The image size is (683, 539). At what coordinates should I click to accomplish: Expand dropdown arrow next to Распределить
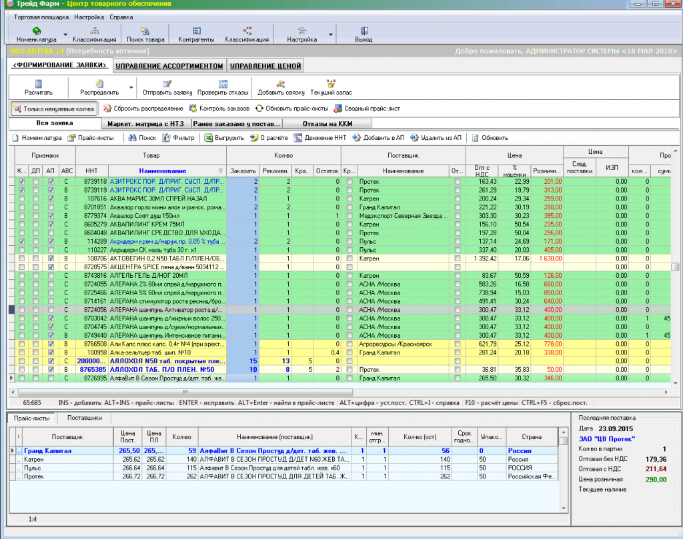131,87
